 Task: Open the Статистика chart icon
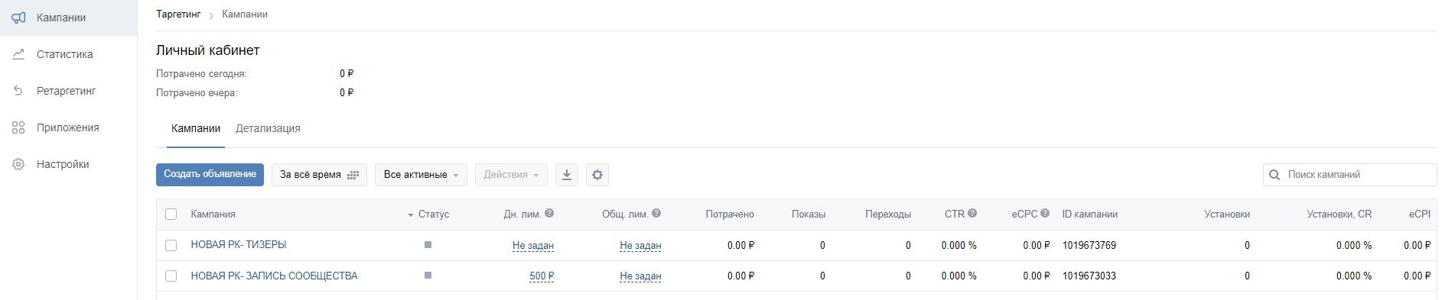(x=19, y=54)
